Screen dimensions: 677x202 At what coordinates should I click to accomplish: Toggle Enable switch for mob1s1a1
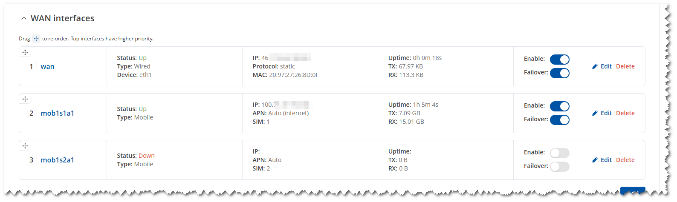coord(560,106)
